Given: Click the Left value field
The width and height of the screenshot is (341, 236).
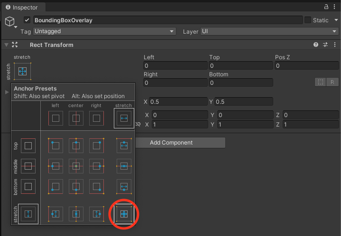Looking at the screenshot, I should tap(175, 65).
